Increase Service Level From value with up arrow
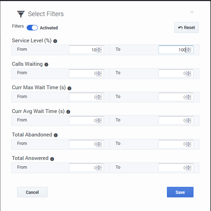Screen dimensions: 211x211 (99, 48)
